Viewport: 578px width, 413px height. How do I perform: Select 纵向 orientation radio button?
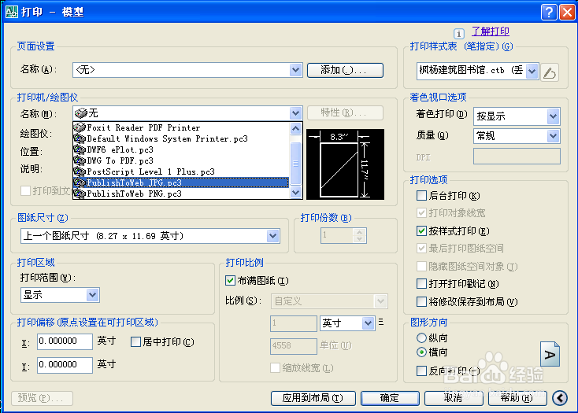(421, 337)
